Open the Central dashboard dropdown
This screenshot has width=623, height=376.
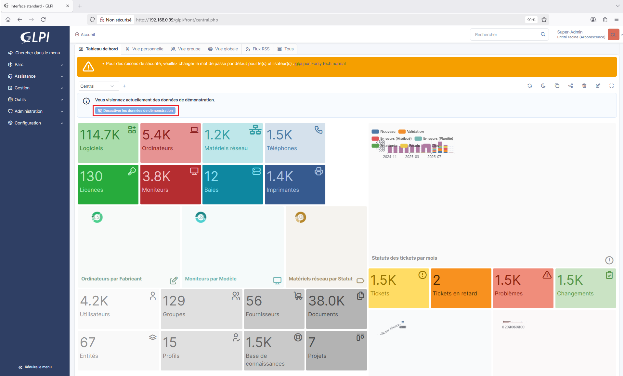click(97, 86)
